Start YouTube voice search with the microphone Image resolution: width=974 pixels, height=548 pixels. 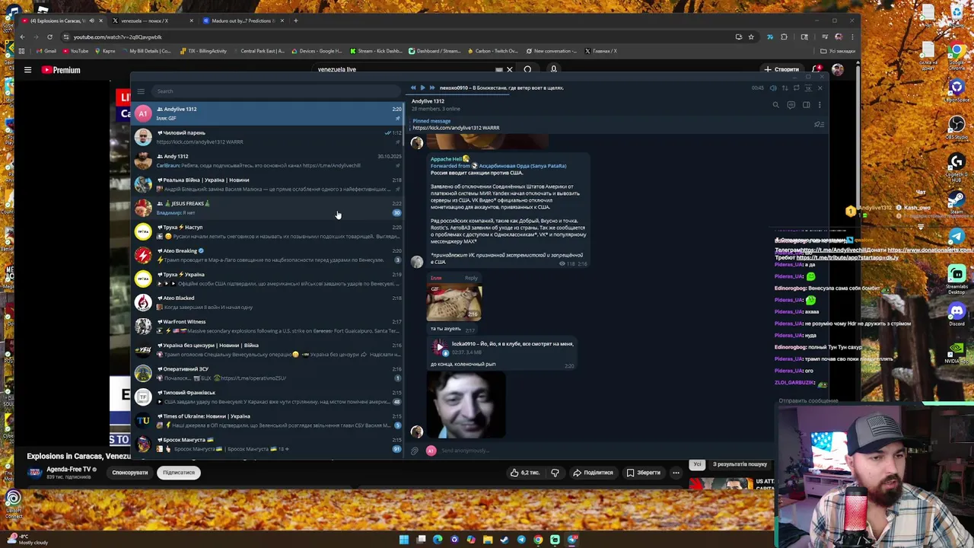553,70
